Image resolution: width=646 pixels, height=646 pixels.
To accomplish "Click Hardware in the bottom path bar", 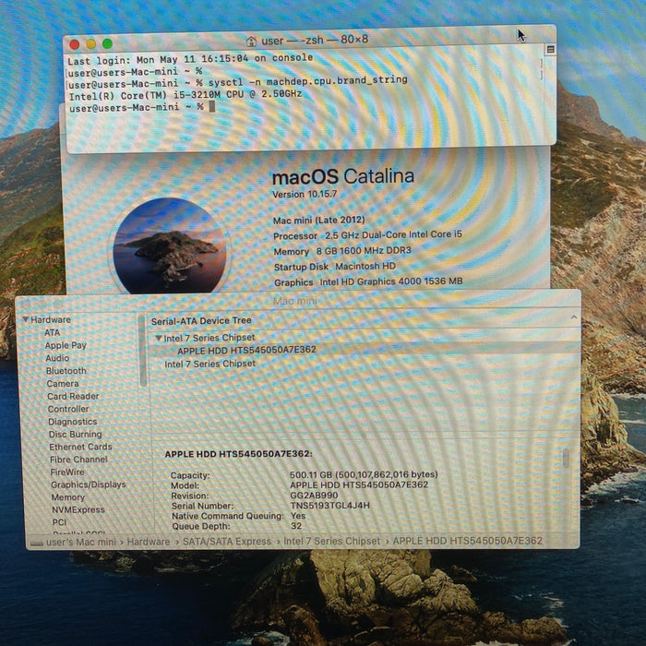I will point(149,542).
